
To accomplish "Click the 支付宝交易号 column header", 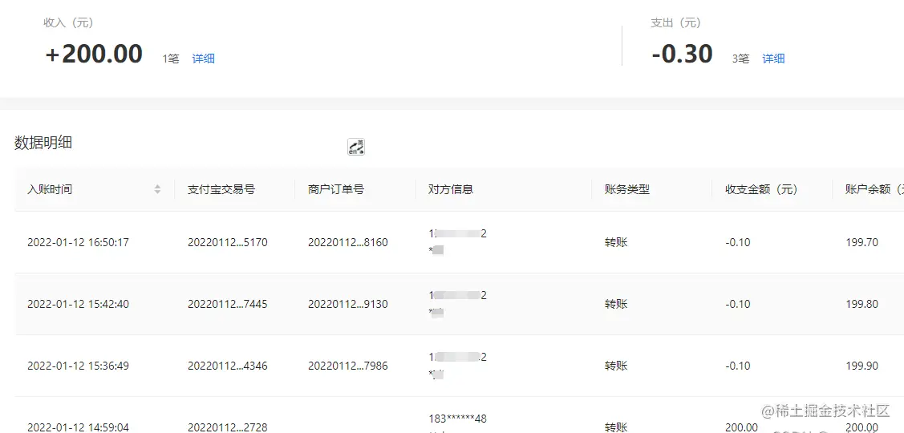I will (221, 189).
